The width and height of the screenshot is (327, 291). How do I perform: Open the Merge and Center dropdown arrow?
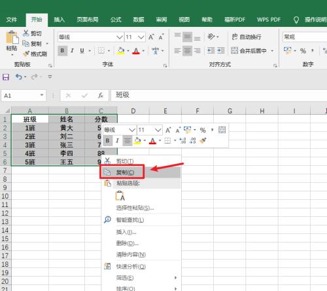pyautogui.click(x=272, y=51)
